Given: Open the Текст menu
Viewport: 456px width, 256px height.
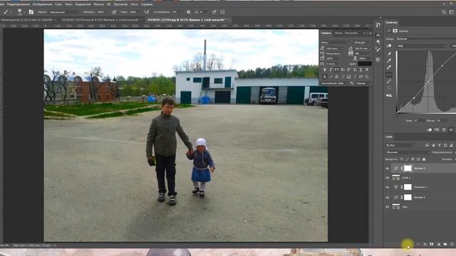Looking at the screenshot, I should 68,4.
